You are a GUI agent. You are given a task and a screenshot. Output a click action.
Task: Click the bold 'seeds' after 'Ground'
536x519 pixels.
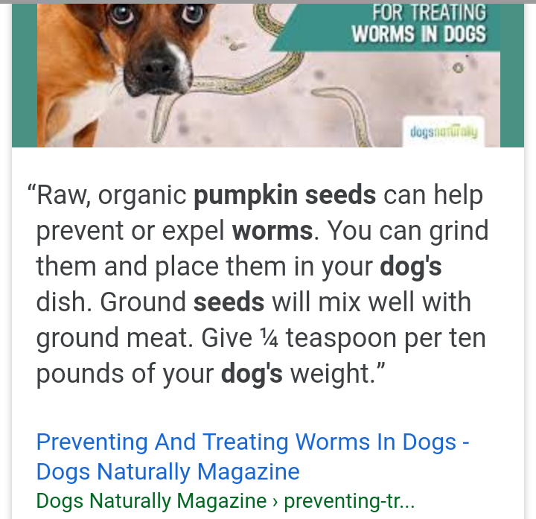coord(229,302)
